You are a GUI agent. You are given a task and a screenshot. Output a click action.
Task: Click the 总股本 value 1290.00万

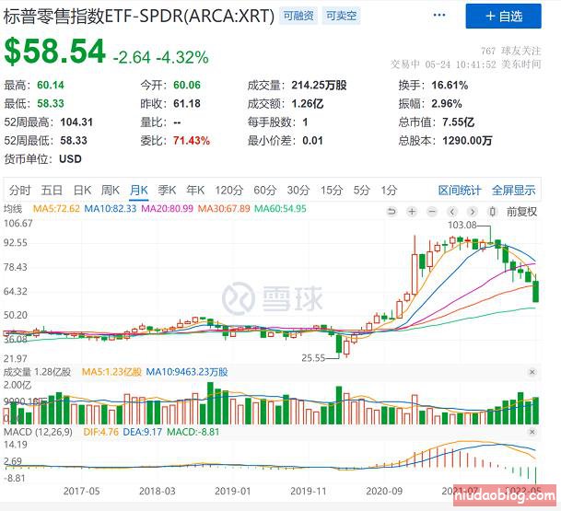point(467,141)
